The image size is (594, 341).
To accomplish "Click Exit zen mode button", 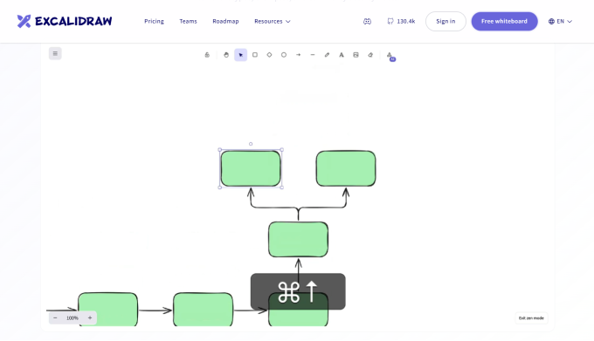I will [531, 318].
